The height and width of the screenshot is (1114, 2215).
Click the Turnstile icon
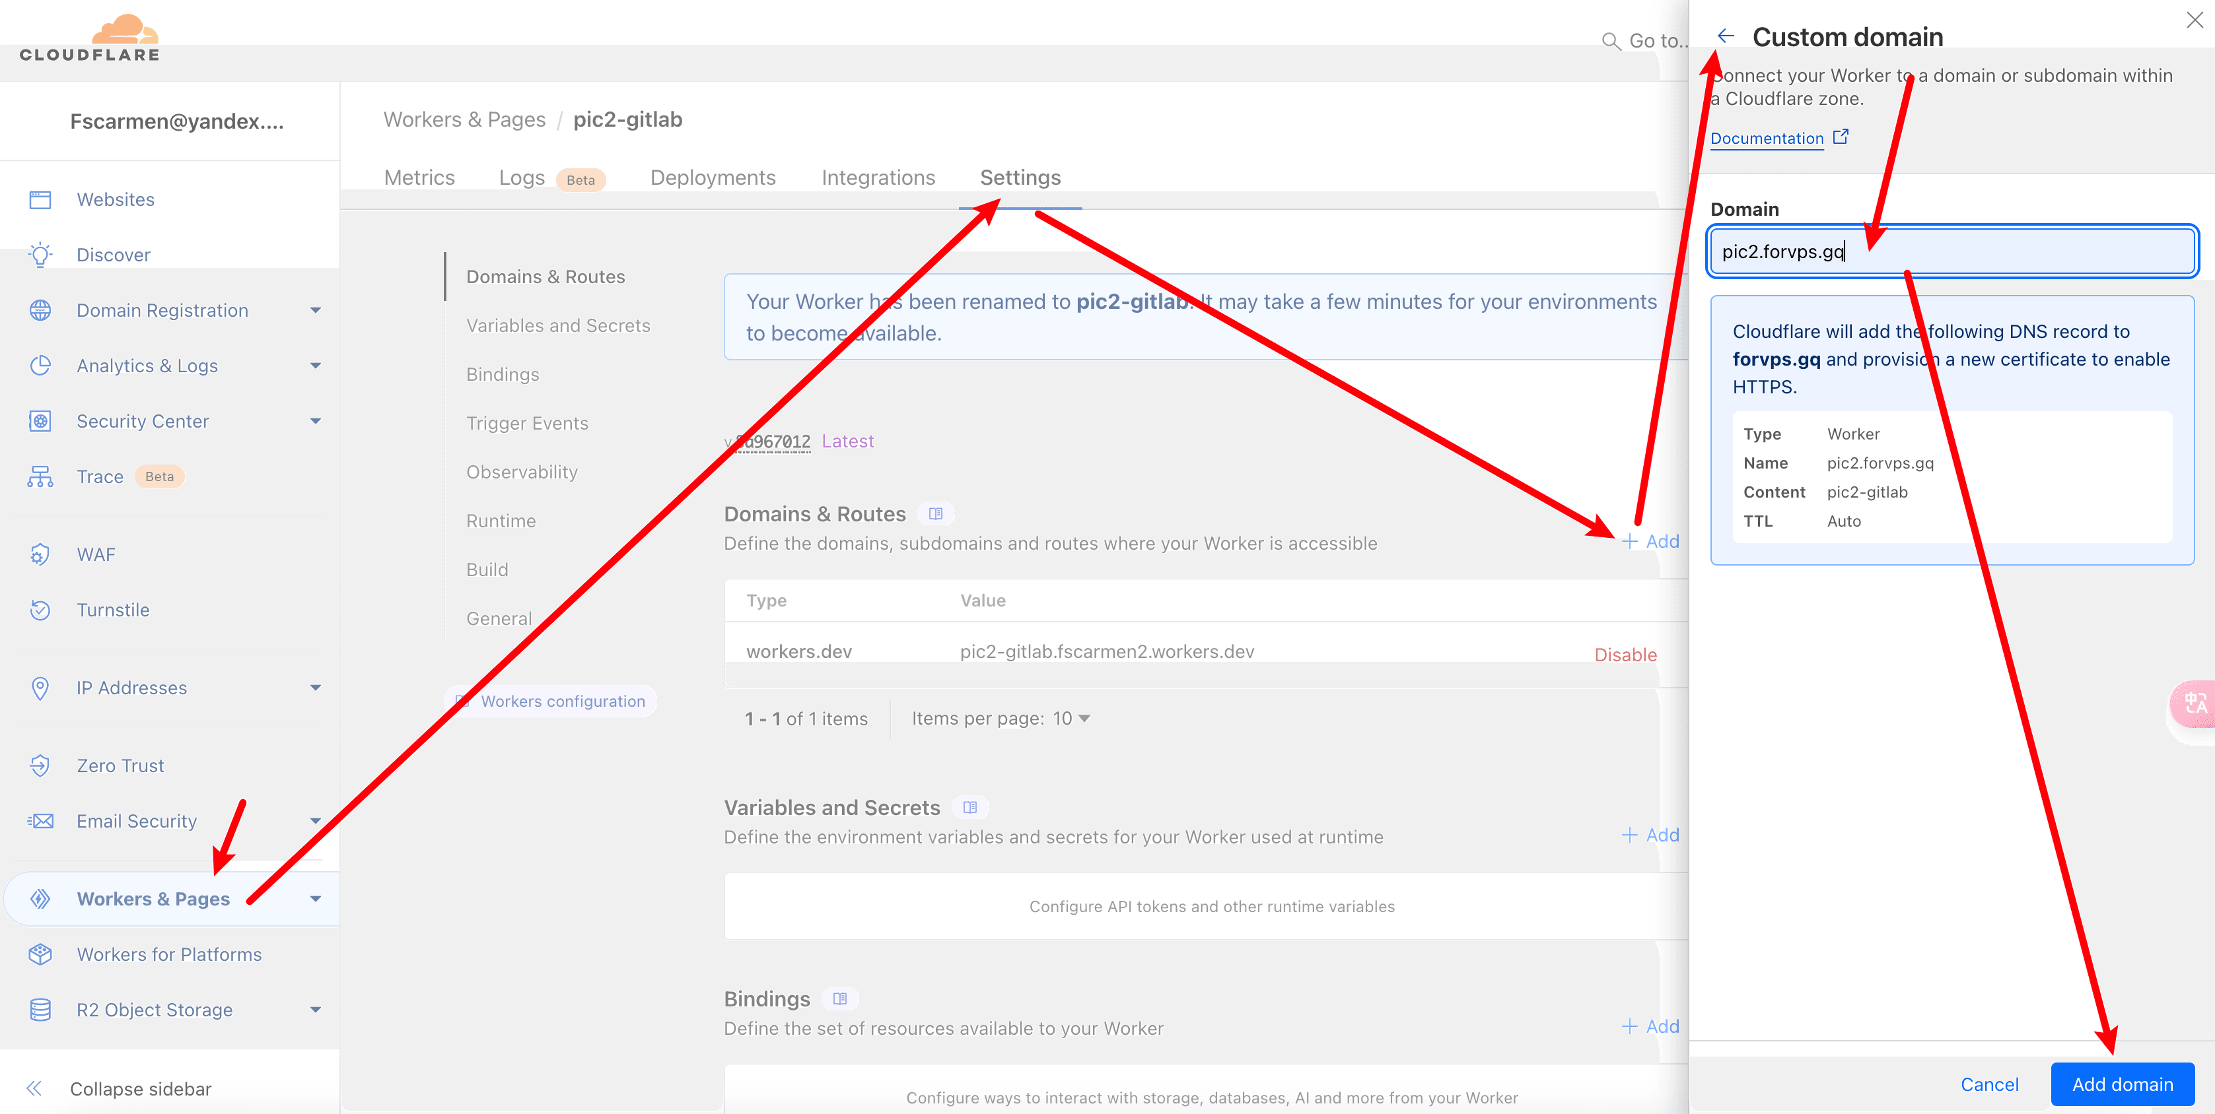click(40, 609)
